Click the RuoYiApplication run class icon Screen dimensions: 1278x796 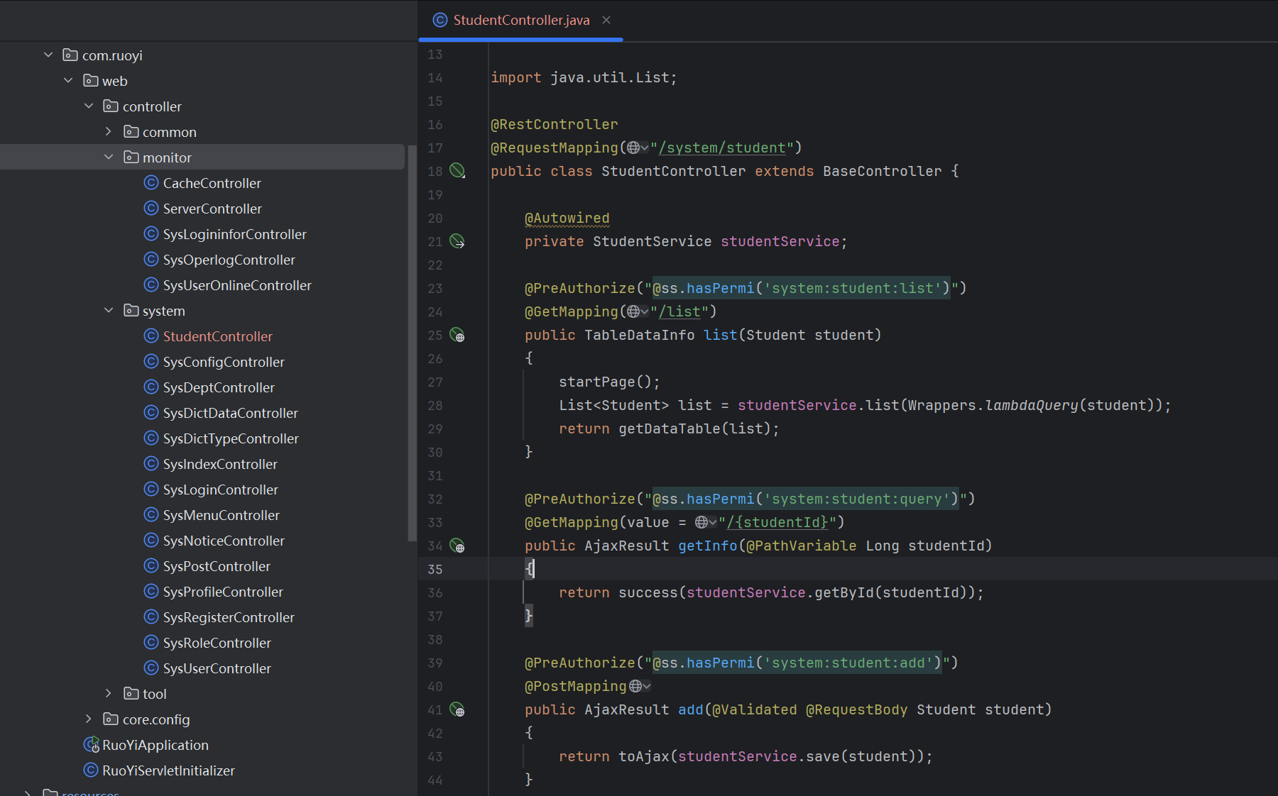[x=91, y=745]
